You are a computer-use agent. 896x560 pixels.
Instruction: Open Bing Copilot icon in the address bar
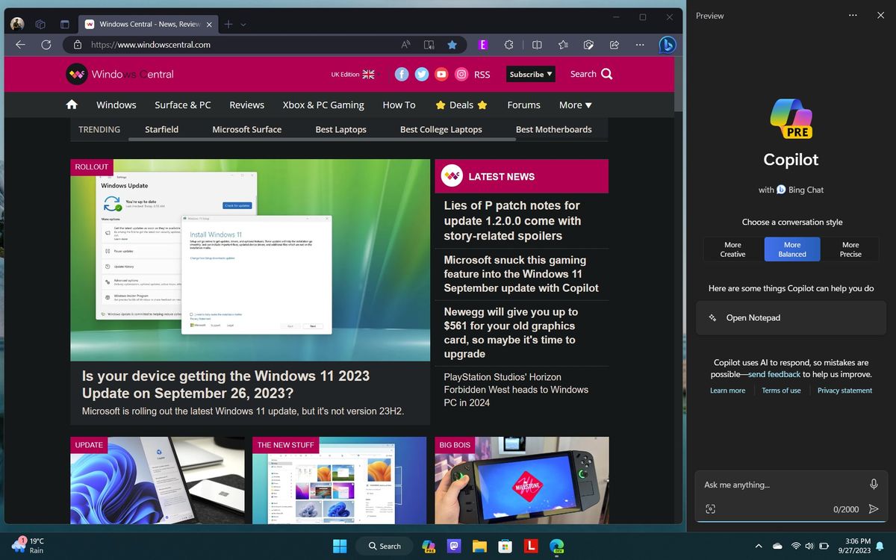pos(666,44)
